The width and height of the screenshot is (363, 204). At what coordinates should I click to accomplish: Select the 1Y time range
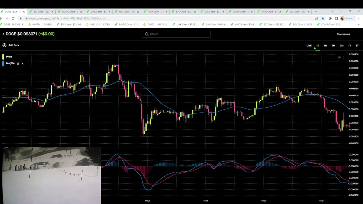click(x=349, y=46)
